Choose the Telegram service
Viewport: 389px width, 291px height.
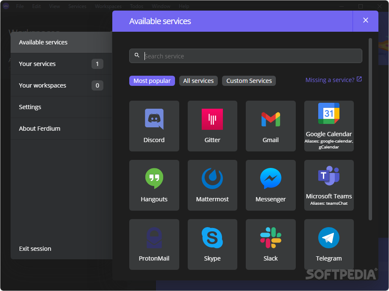[328, 244]
